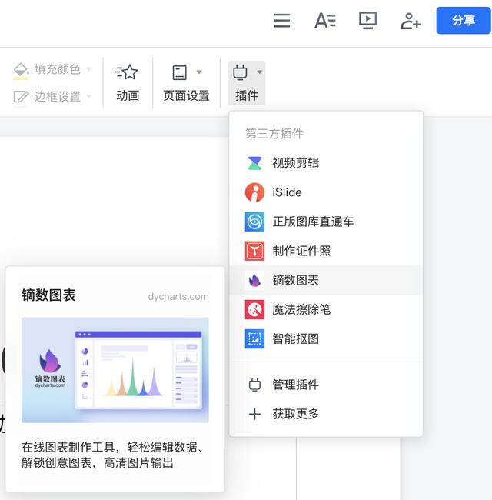
Task: Expand the 边框设置 dropdown arrow
Action: point(89,96)
